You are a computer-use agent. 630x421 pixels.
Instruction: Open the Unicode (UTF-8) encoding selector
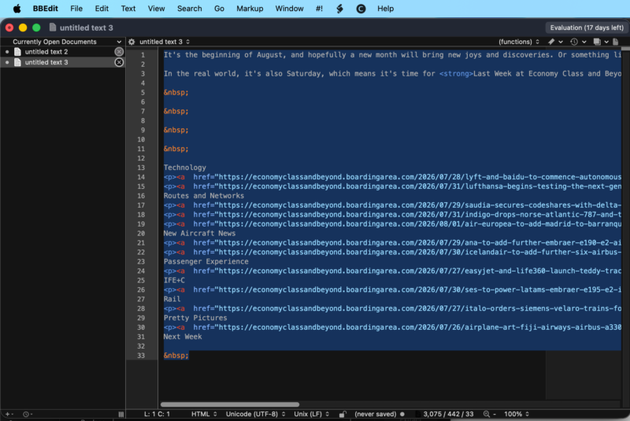click(x=255, y=414)
